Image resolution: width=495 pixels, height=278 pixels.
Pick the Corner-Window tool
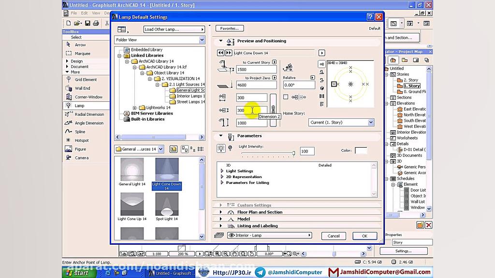pyautogui.click(x=88, y=97)
